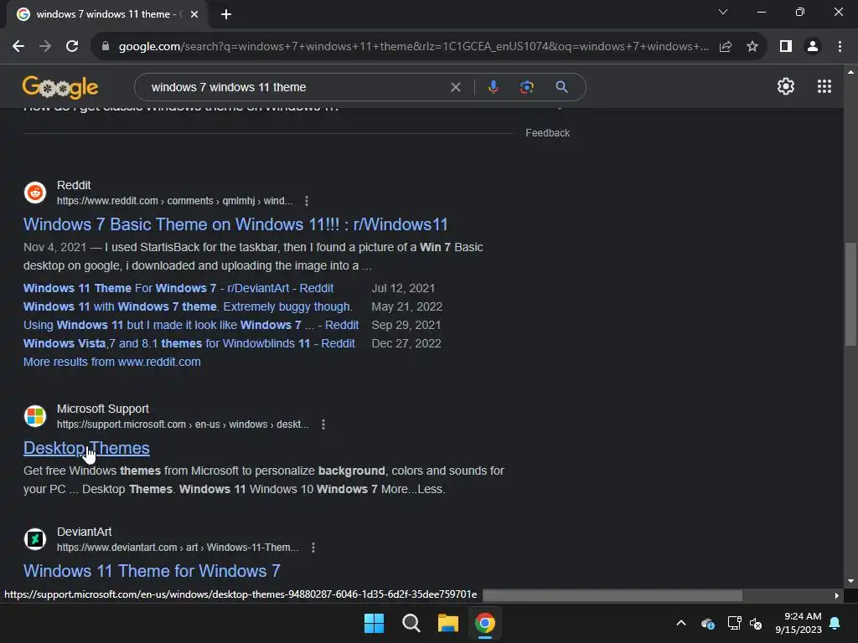The width and height of the screenshot is (858, 643).
Task: Open the notification bell
Action: pos(835,623)
